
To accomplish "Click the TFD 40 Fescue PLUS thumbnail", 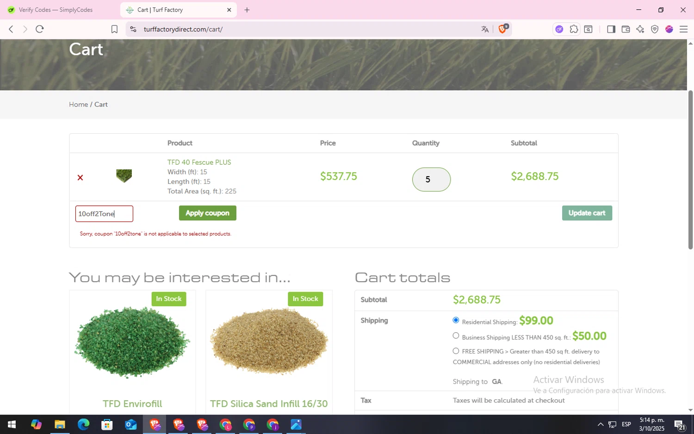I will 124,176.
